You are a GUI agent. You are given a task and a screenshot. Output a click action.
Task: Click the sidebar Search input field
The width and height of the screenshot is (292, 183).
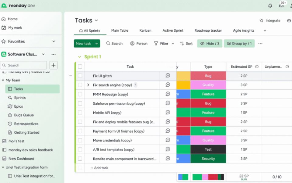tap(24, 65)
